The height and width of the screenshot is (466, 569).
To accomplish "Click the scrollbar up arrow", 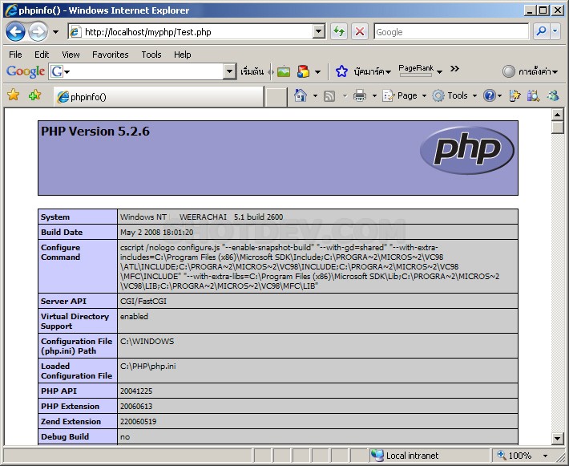I will [558, 115].
